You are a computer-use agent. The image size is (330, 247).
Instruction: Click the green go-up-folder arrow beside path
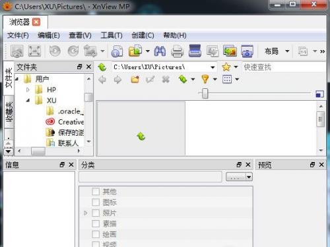tap(102, 67)
